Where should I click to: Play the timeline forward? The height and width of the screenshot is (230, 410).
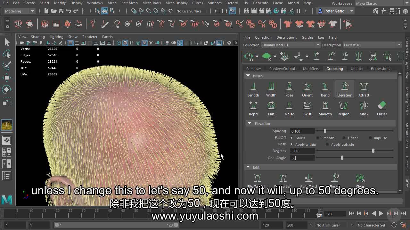coord(381,213)
